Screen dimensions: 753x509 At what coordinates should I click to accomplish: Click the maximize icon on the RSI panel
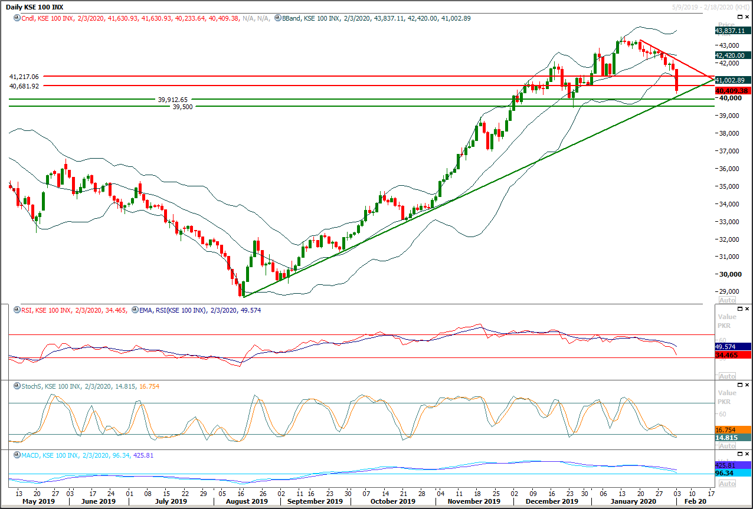(739, 308)
